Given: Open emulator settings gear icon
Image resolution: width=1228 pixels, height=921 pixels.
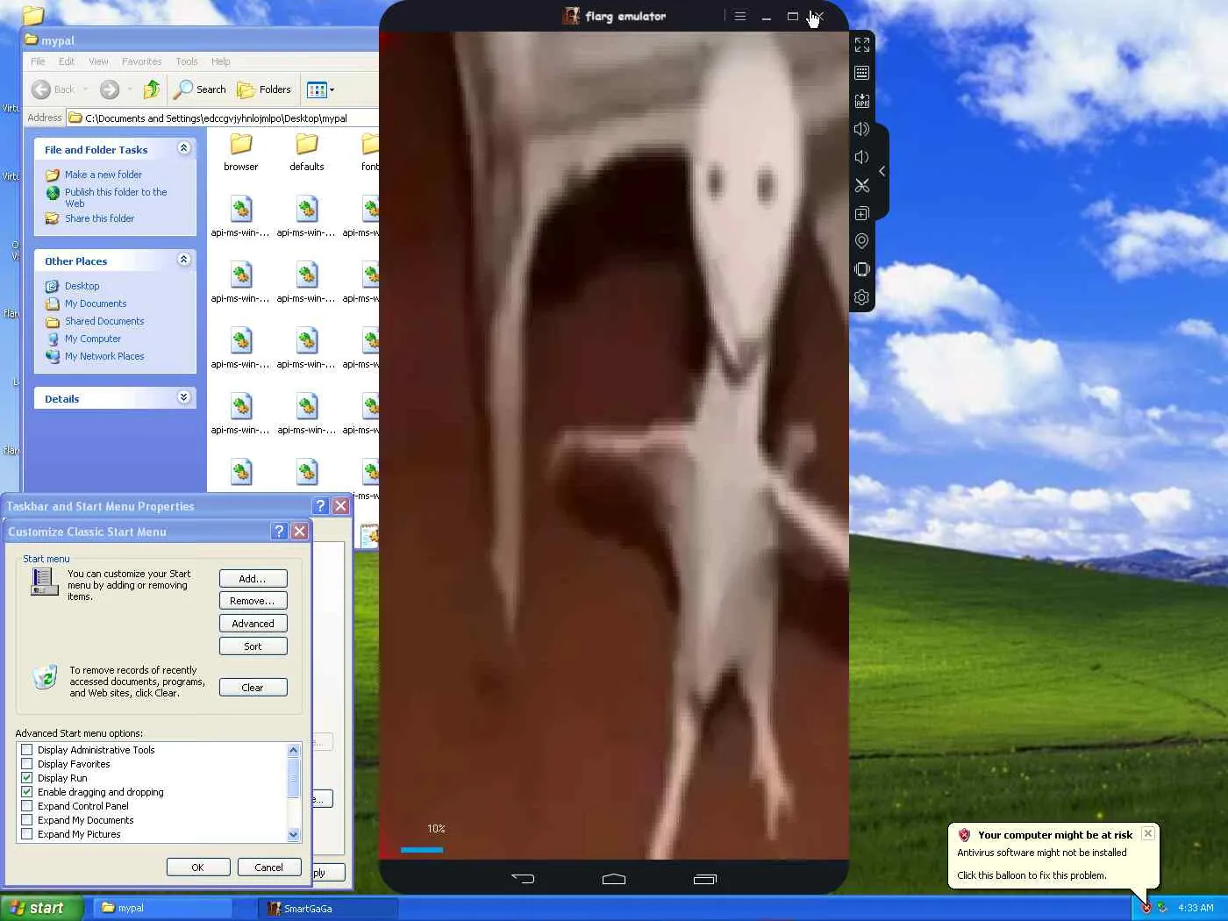Looking at the screenshot, I should (x=862, y=297).
